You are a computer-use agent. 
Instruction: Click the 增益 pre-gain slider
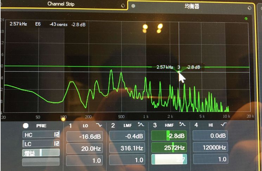coord(41,153)
